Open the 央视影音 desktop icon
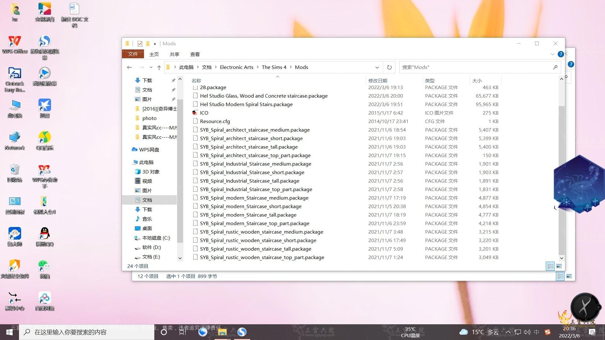Viewport: 605px width, 340px height. [44, 12]
